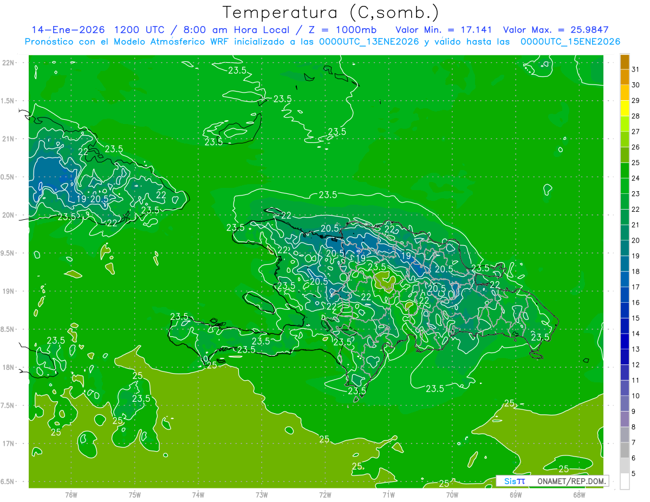Image resolution: width=650 pixels, height=502 pixels.
Task: Click the "0000UTC_15ENE2026" valid-until time
Action: coord(570,42)
